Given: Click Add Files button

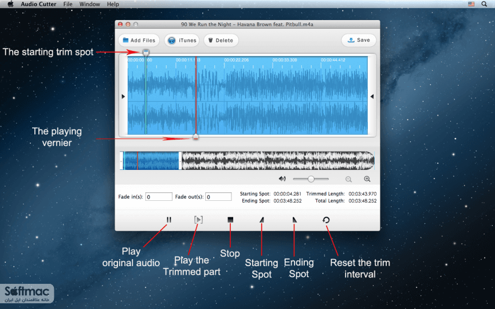Looking at the screenshot, I should [x=139, y=41].
